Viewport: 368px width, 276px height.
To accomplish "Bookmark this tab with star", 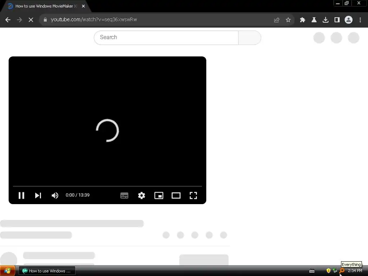I will (288, 20).
